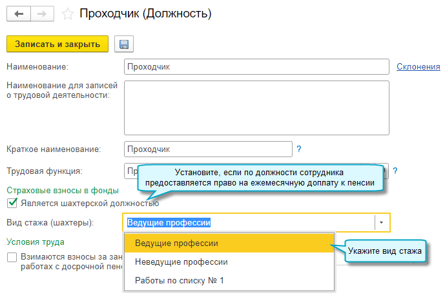Viewport: 445px width, 295px height.
Task: Toggle the Является шахтерской должностью checkbox
Action: pos(12,204)
